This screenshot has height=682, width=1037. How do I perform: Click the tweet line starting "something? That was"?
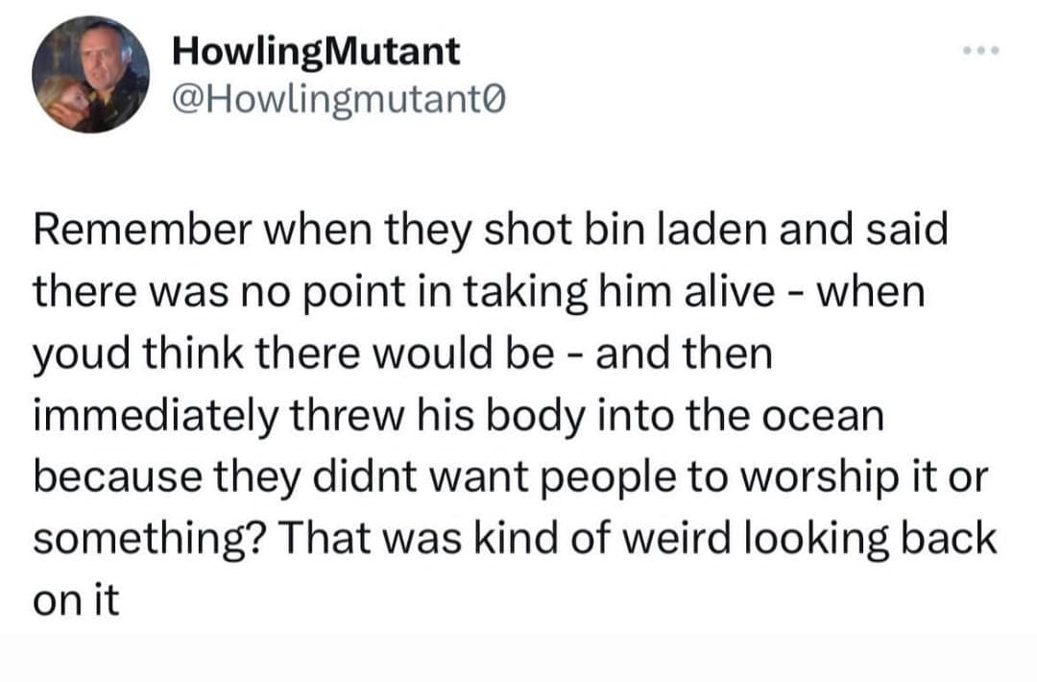[515, 539]
